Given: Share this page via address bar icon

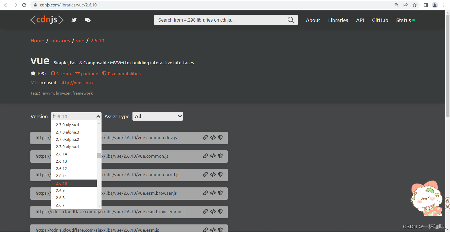Looking at the screenshot, I should point(406,5).
